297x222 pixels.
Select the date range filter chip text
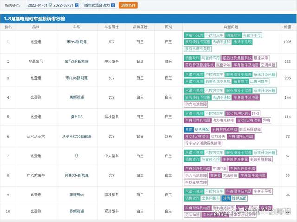coord(51,5)
